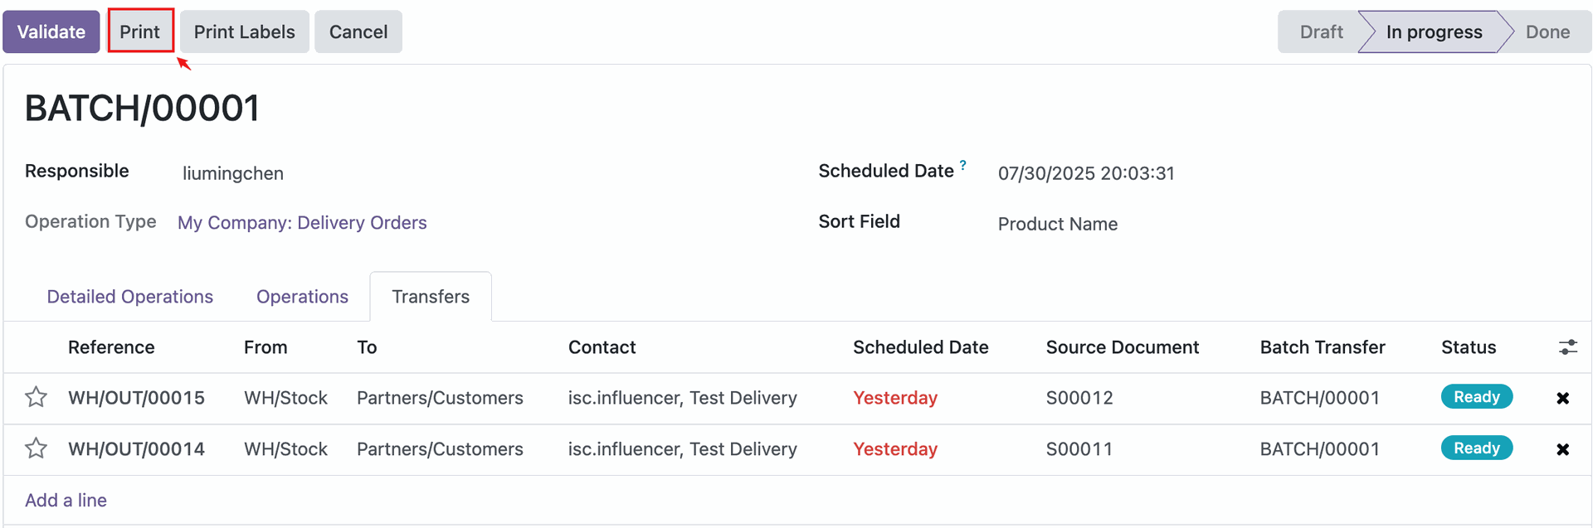Set status to Done stage
This screenshot has width=1593, height=528.
1547,32
